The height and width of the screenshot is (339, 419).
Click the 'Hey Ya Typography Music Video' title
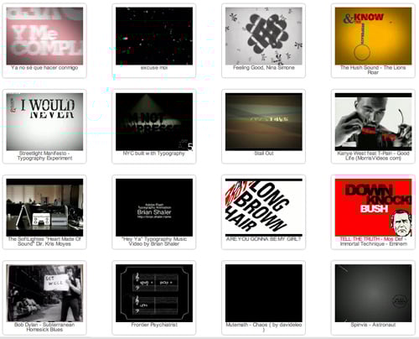[x=154, y=242]
